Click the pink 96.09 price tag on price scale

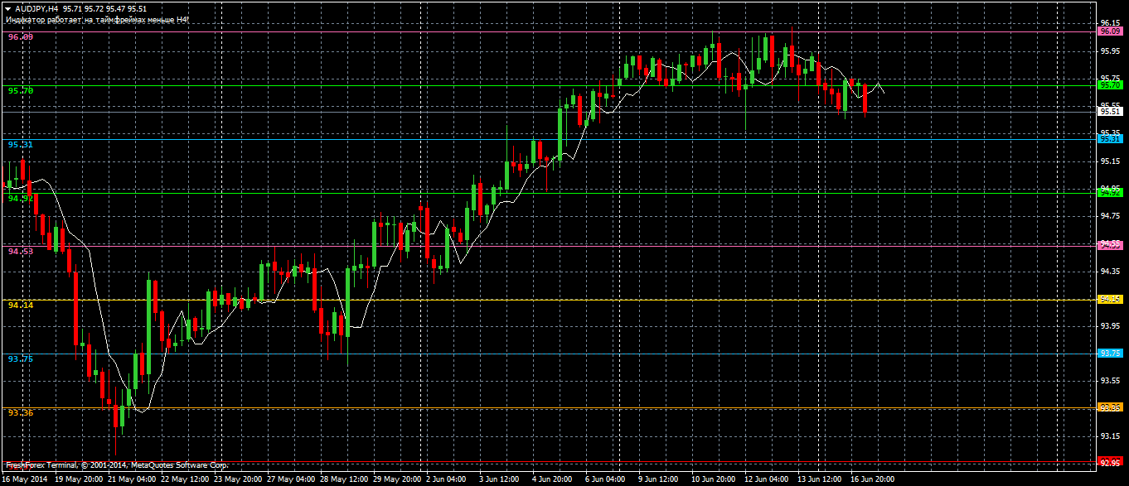tap(1110, 31)
